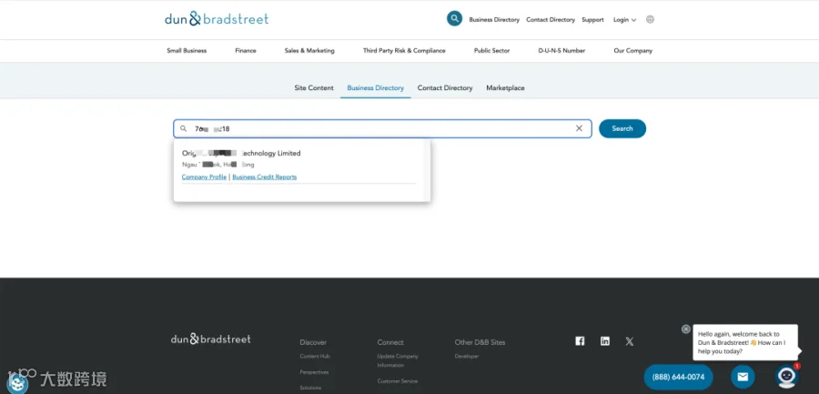Open footer Update Company Information link
The image size is (819, 394).
398,360
